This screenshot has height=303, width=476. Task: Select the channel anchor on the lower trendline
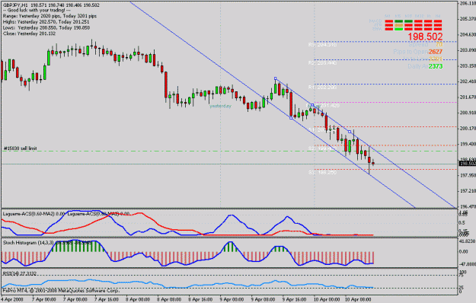[x=291, y=118]
